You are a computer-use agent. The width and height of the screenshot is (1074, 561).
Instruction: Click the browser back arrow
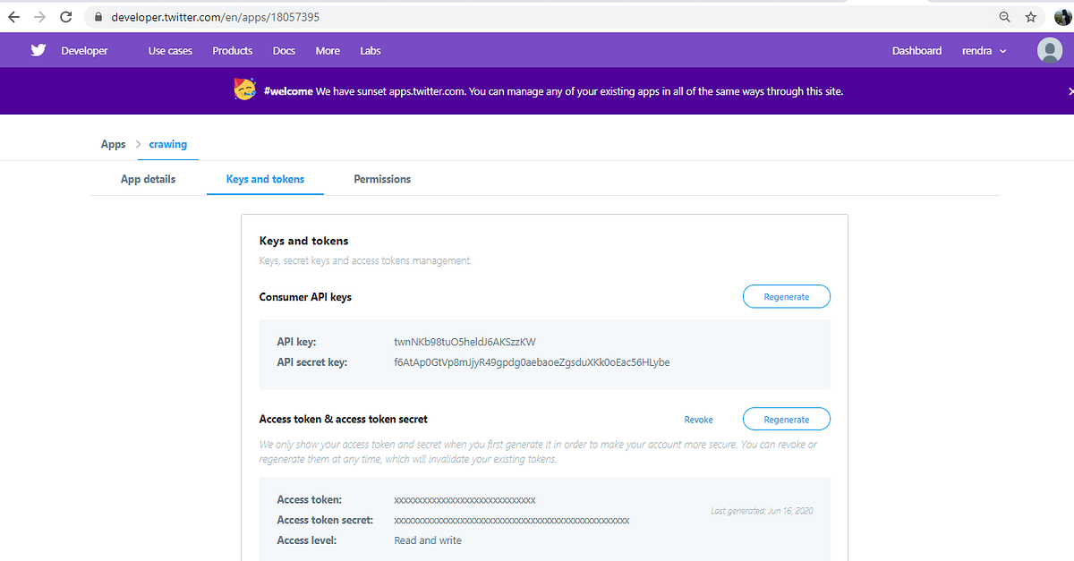pyautogui.click(x=14, y=15)
